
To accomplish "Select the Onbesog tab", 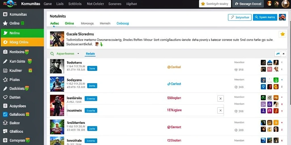I will pyautogui.click(x=123, y=24).
